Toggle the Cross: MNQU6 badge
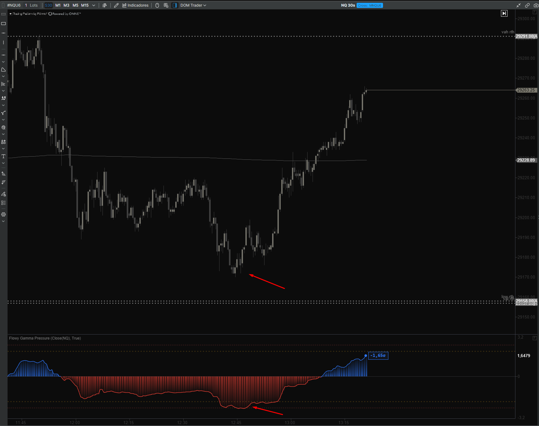The height and width of the screenshot is (426, 539). click(x=370, y=5)
